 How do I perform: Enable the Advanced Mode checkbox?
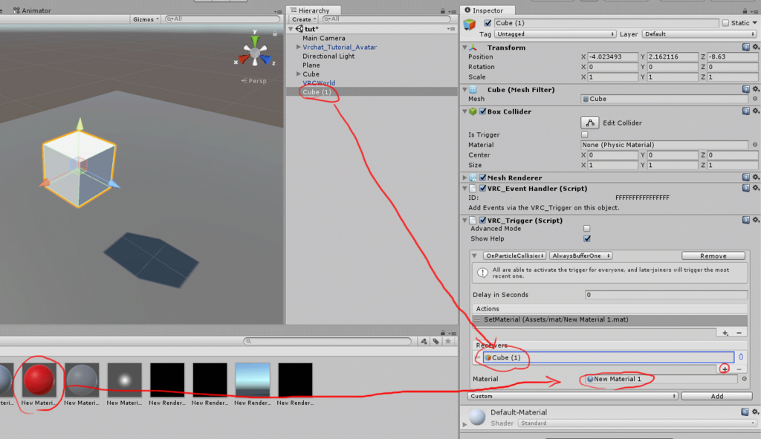(587, 228)
